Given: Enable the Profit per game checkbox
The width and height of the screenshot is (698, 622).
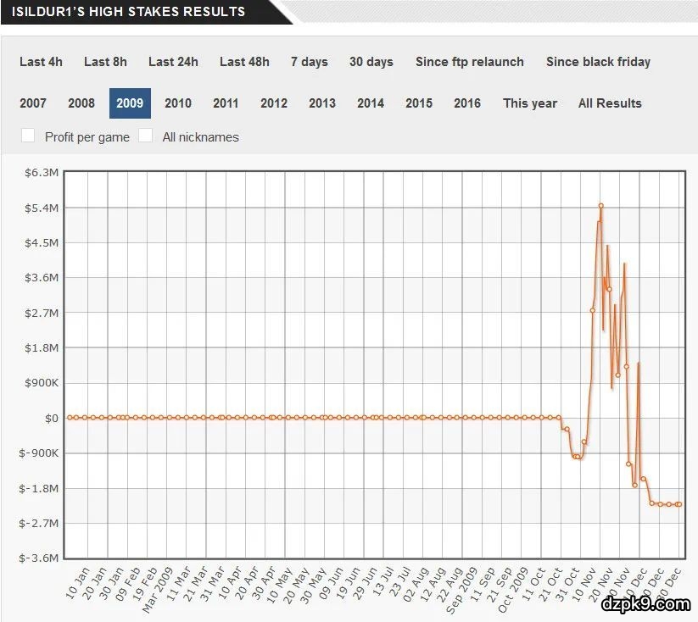Looking at the screenshot, I should 28,136.
